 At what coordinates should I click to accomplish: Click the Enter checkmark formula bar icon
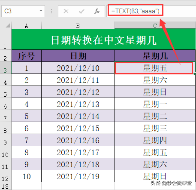click(81, 11)
